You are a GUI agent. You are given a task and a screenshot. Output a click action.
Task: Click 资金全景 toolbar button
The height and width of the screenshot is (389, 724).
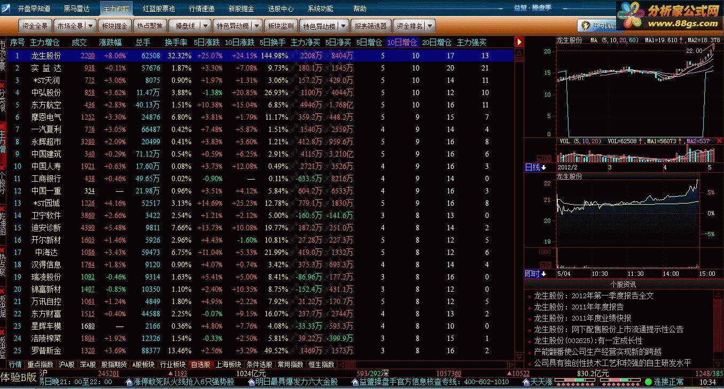(35, 26)
